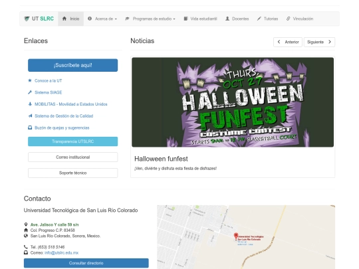Click the Col. Progreso C.P. 83458 text
This screenshot has width=359, height=269.
(53, 230)
